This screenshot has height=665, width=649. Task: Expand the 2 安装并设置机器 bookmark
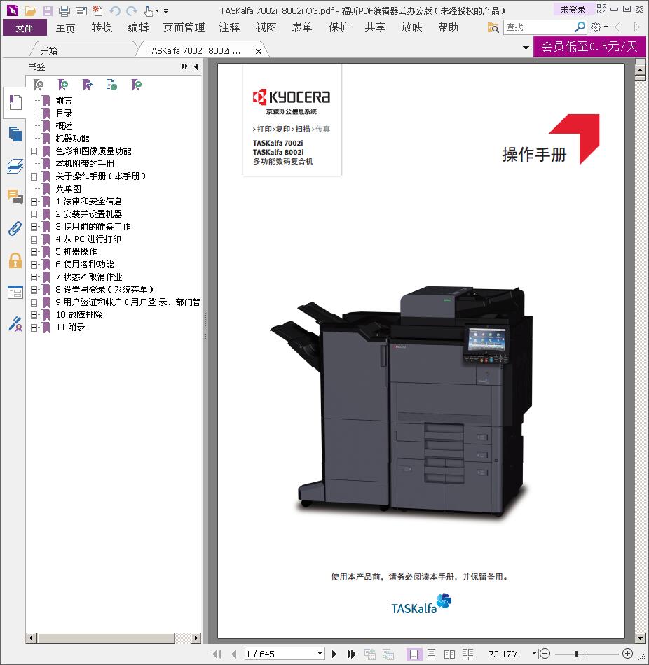tap(34, 213)
